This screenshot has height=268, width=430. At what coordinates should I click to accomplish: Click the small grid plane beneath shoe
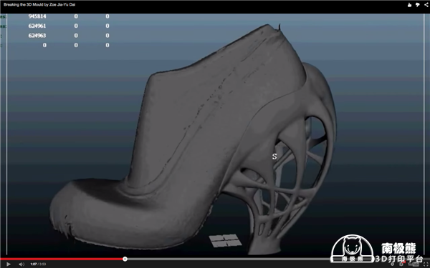(x=226, y=240)
